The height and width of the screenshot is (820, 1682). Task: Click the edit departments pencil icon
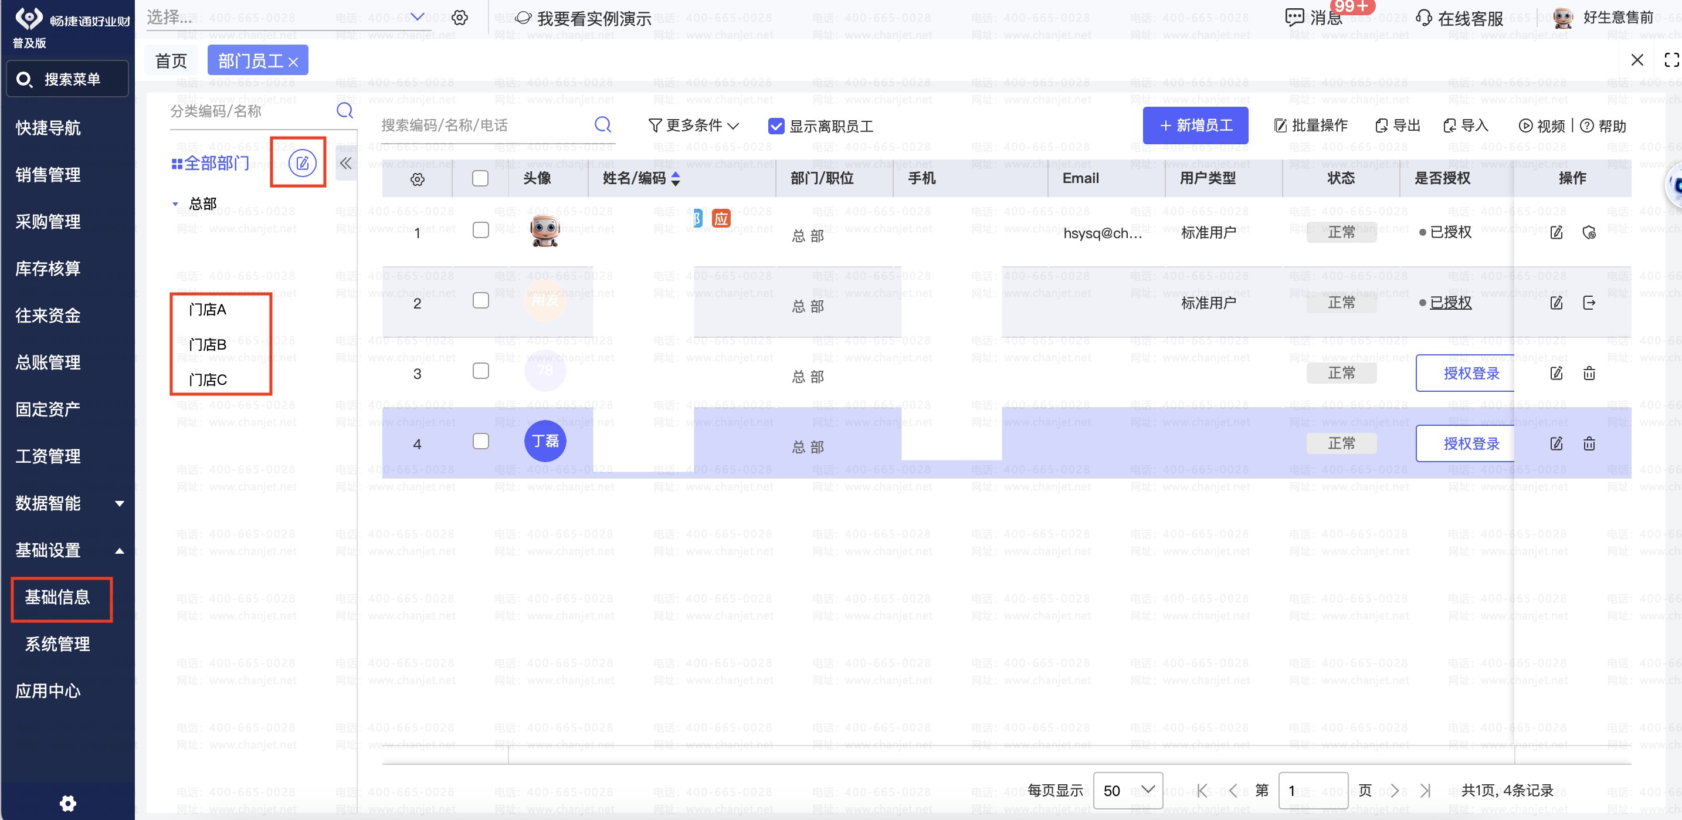(x=302, y=163)
